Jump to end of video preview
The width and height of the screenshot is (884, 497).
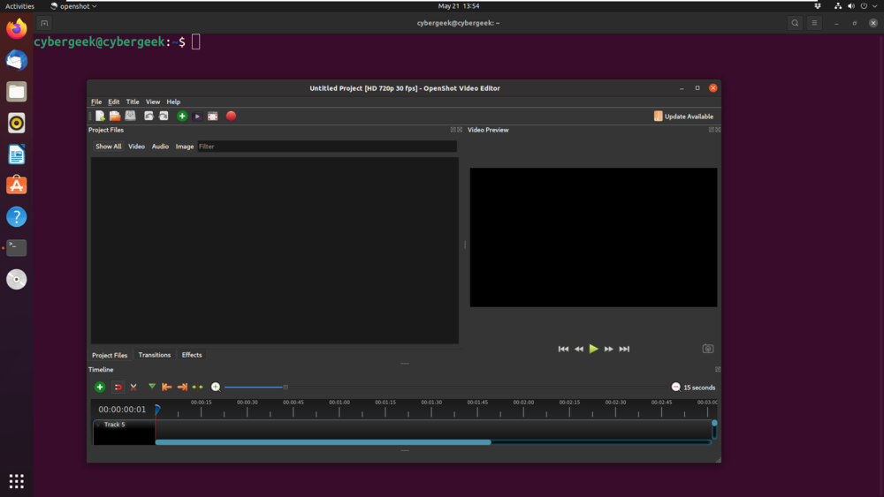(624, 349)
